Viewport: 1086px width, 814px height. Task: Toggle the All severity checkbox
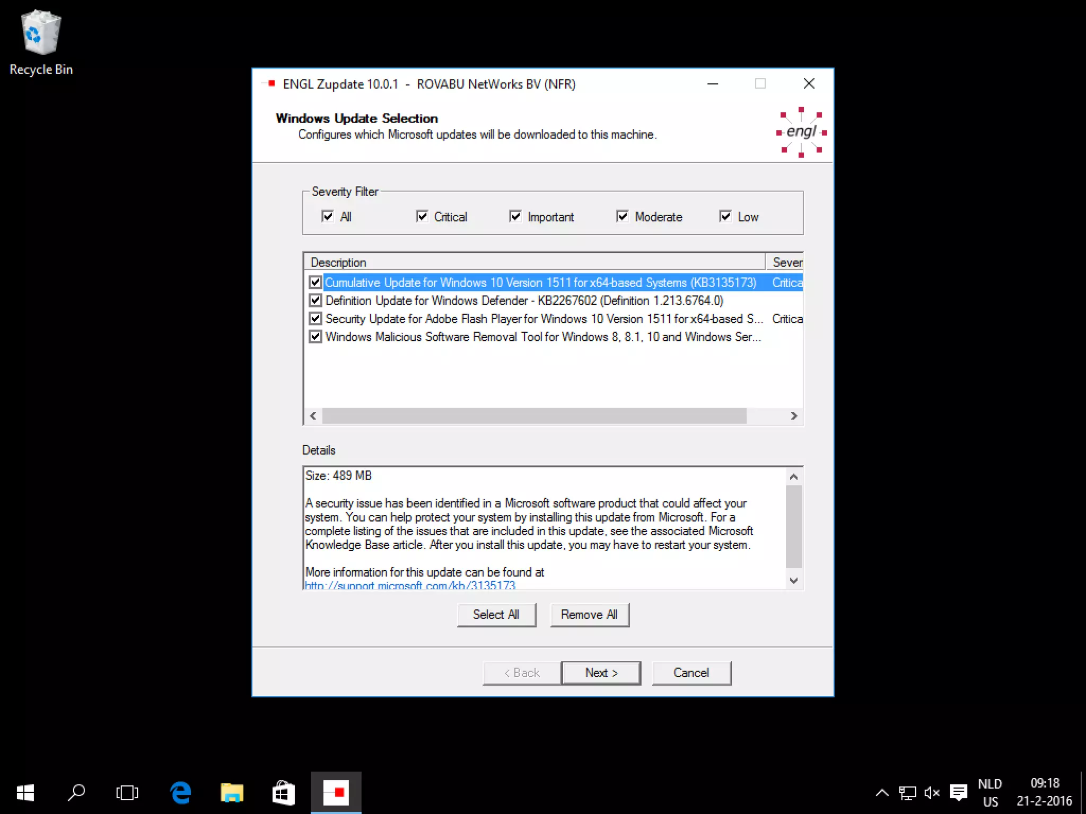click(x=328, y=216)
